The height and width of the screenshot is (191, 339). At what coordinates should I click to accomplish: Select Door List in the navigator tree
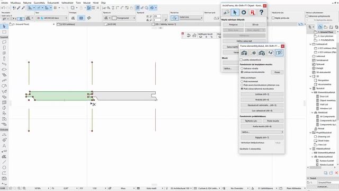[324, 97]
